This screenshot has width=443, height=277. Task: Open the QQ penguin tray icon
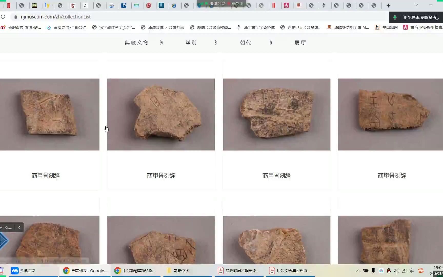(389, 271)
